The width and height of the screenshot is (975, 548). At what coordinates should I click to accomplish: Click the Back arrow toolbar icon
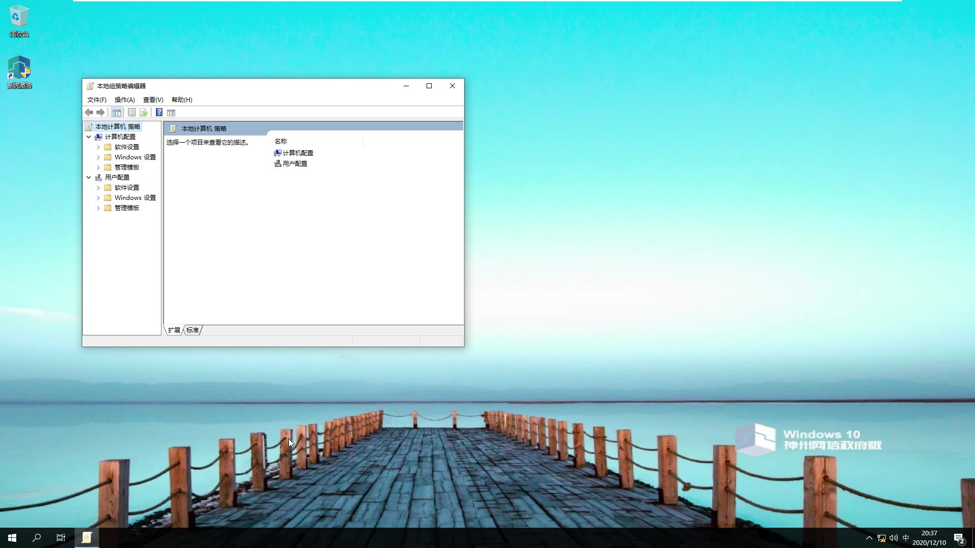(89, 112)
